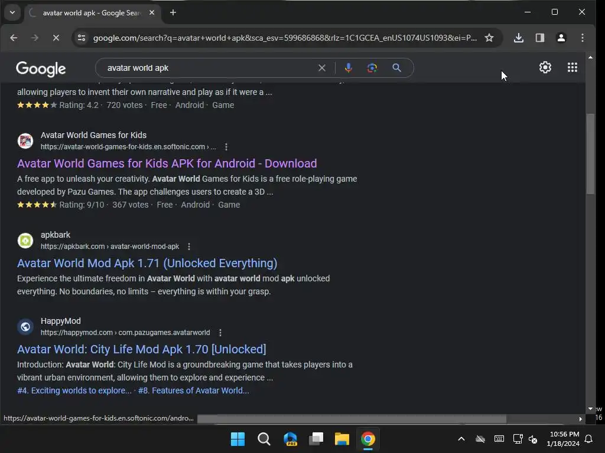
Task: Open Google quick settings gear
Action: 545,67
